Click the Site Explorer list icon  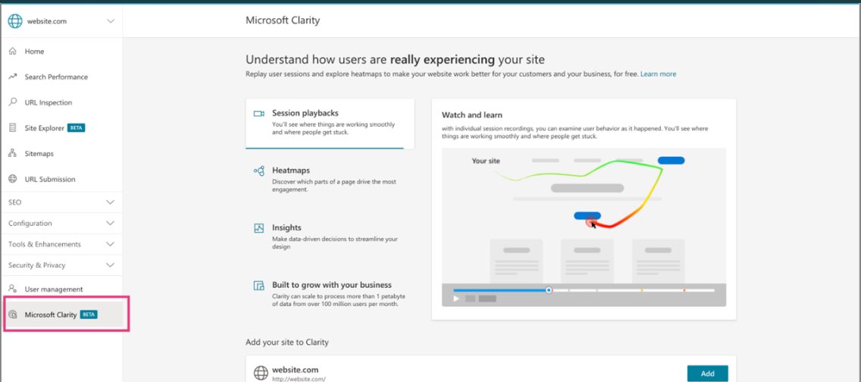(13, 128)
